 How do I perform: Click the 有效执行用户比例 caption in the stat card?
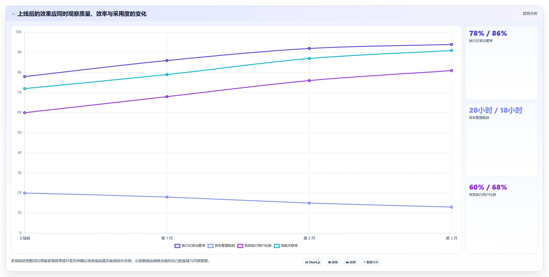click(483, 195)
